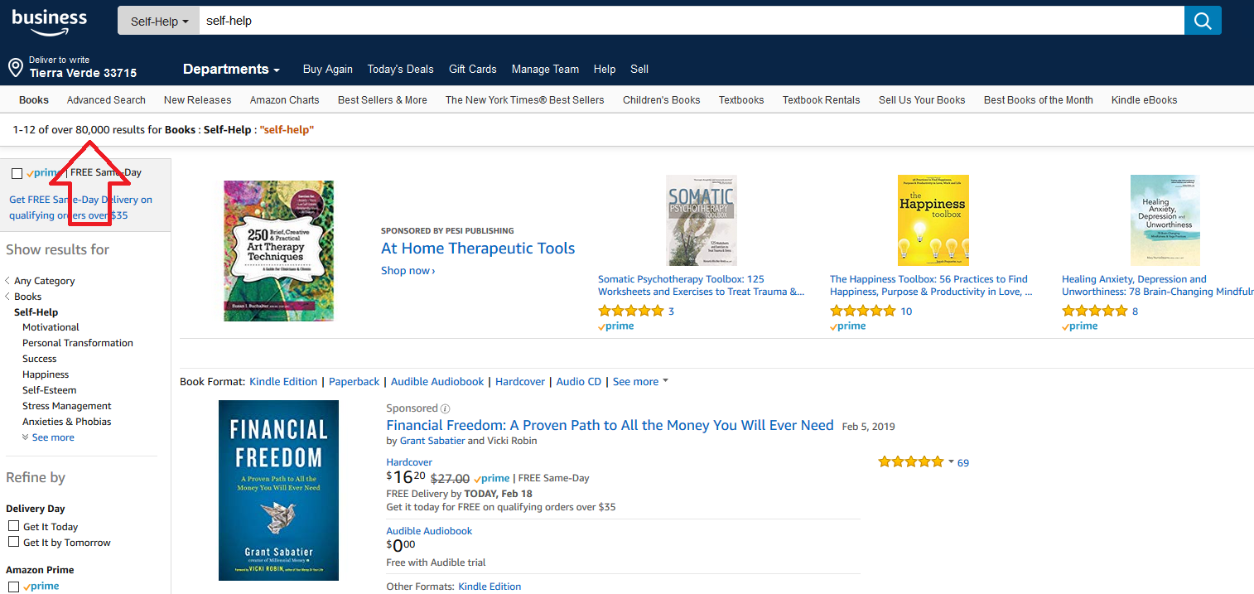This screenshot has height=594, width=1254.
Task: Open Today's Deals
Action: coord(401,69)
